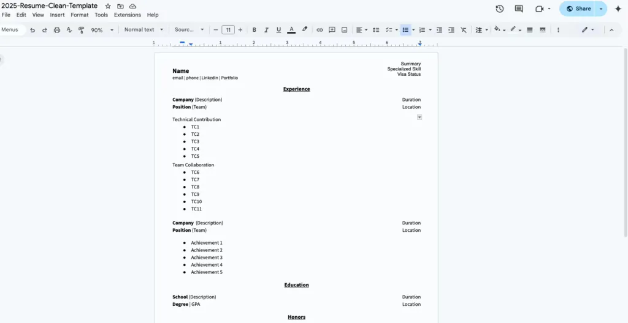Open the text color picker
This screenshot has width=628, height=323.
[291, 30]
